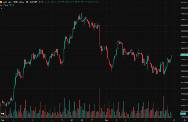Screen dimensions: 188x122
Task: Click the 16 date label on time axis
Action: 51,120
